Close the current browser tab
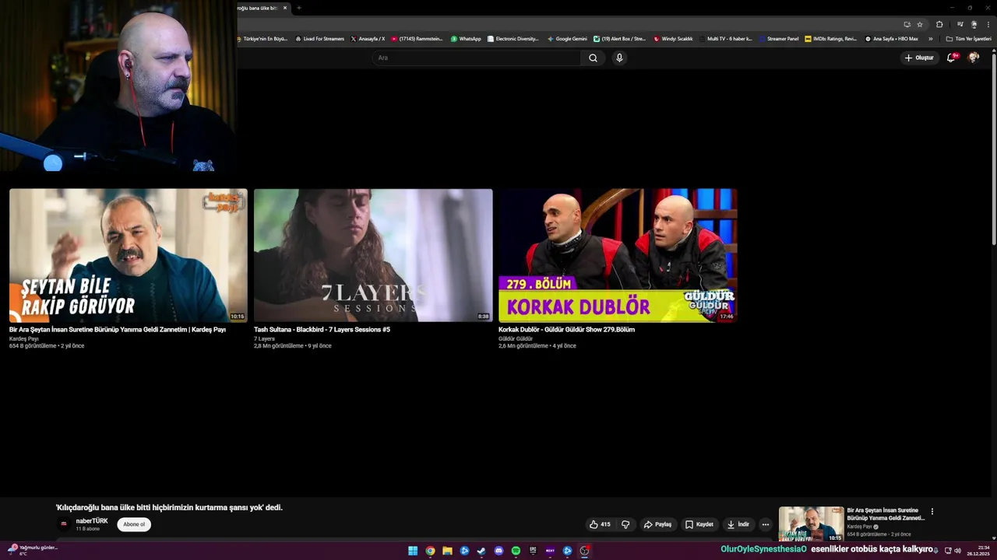Image resolution: width=997 pixels, height=560 pixels. point(285,8)
